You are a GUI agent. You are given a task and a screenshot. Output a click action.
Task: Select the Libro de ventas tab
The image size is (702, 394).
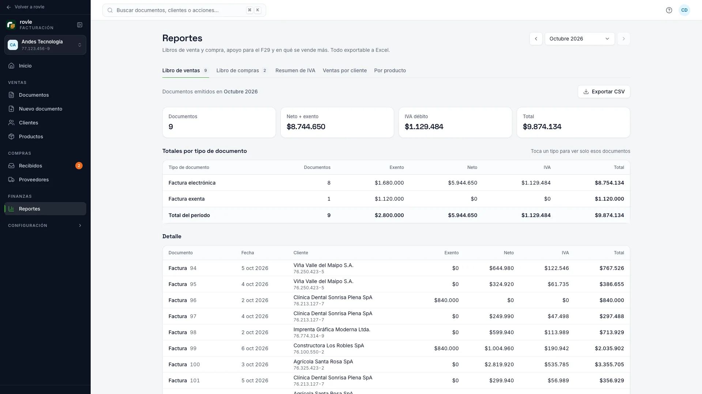point(185,70)
